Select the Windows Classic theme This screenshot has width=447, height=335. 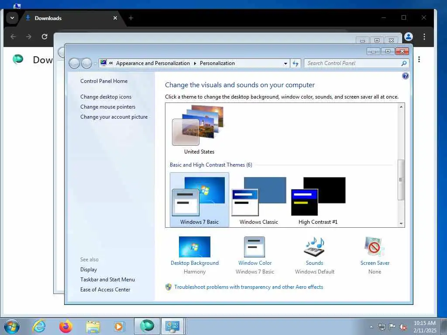[x=258, y=200]
